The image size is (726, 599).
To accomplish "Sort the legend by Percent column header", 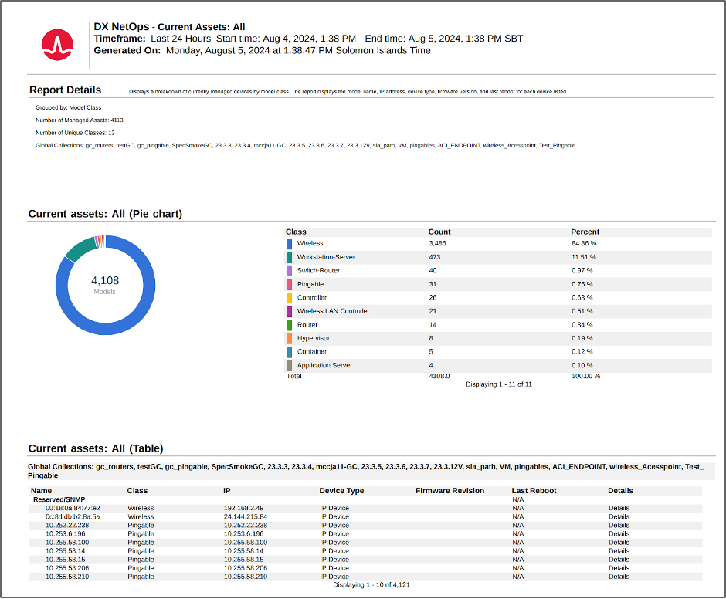I will click(x=585, y=232).
